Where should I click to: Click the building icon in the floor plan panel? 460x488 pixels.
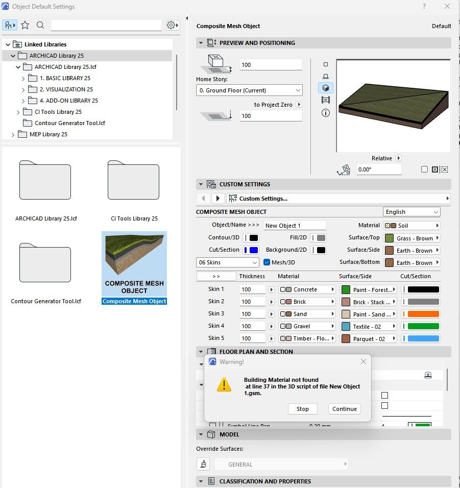[x=428, y=375]
